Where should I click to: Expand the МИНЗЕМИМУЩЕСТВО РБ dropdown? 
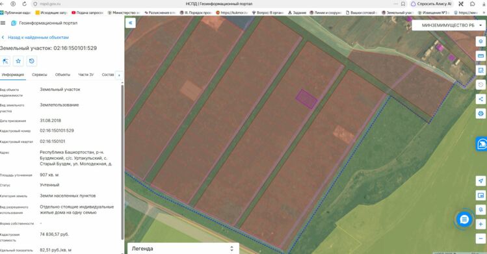tap(449, 25)
